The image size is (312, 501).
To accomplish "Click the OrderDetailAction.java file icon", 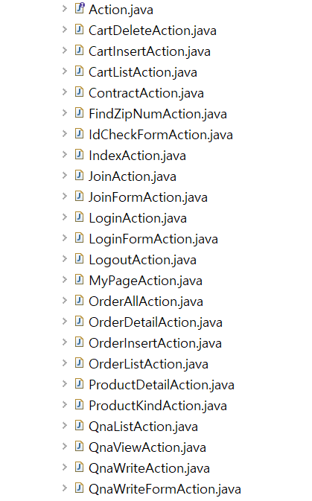I will coord(79,321).
